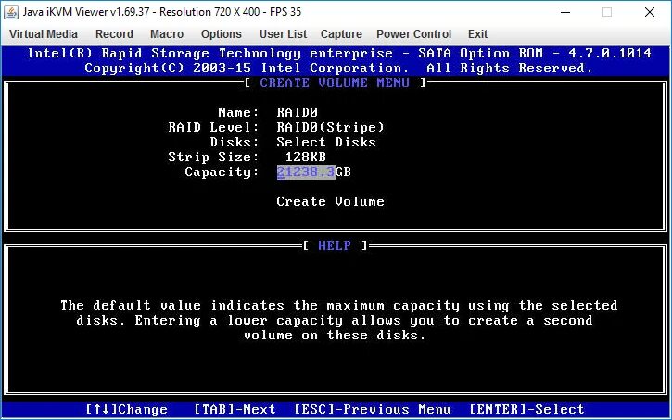Image resolution: width=672 pixels, height=420 pixels.
Task: Click the Java icon in title bar
Action: click(x=11, y=11)
